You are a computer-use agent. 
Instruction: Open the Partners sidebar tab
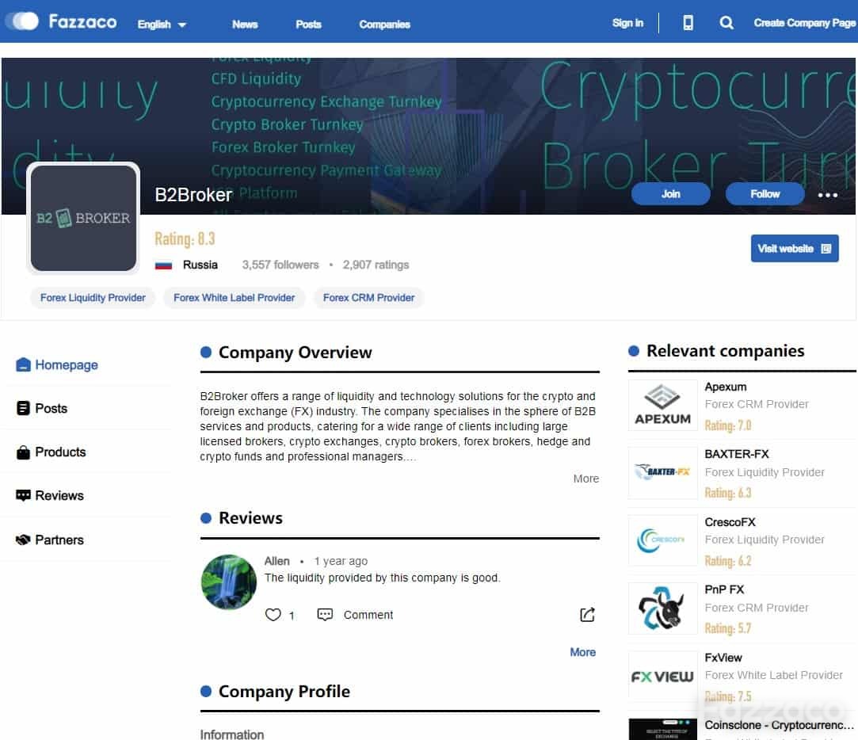pyautogui.click(x=50, y=540)
